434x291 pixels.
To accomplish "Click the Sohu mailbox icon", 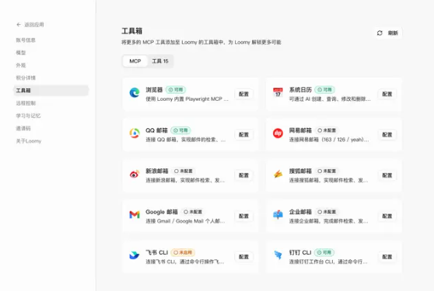I will 278,174.
